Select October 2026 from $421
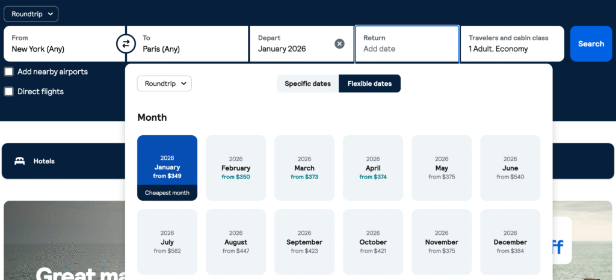This screenshot has height=280, width=616. click(373, 242)
